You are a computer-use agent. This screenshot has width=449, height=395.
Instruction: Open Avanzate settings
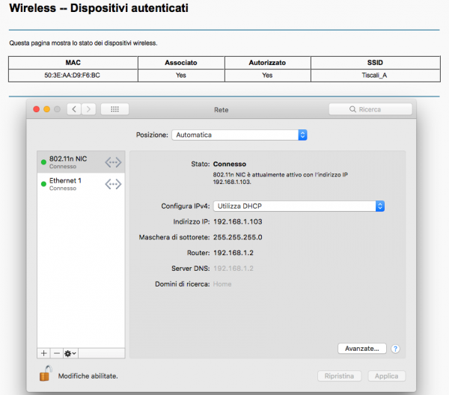tap(362, 349)
